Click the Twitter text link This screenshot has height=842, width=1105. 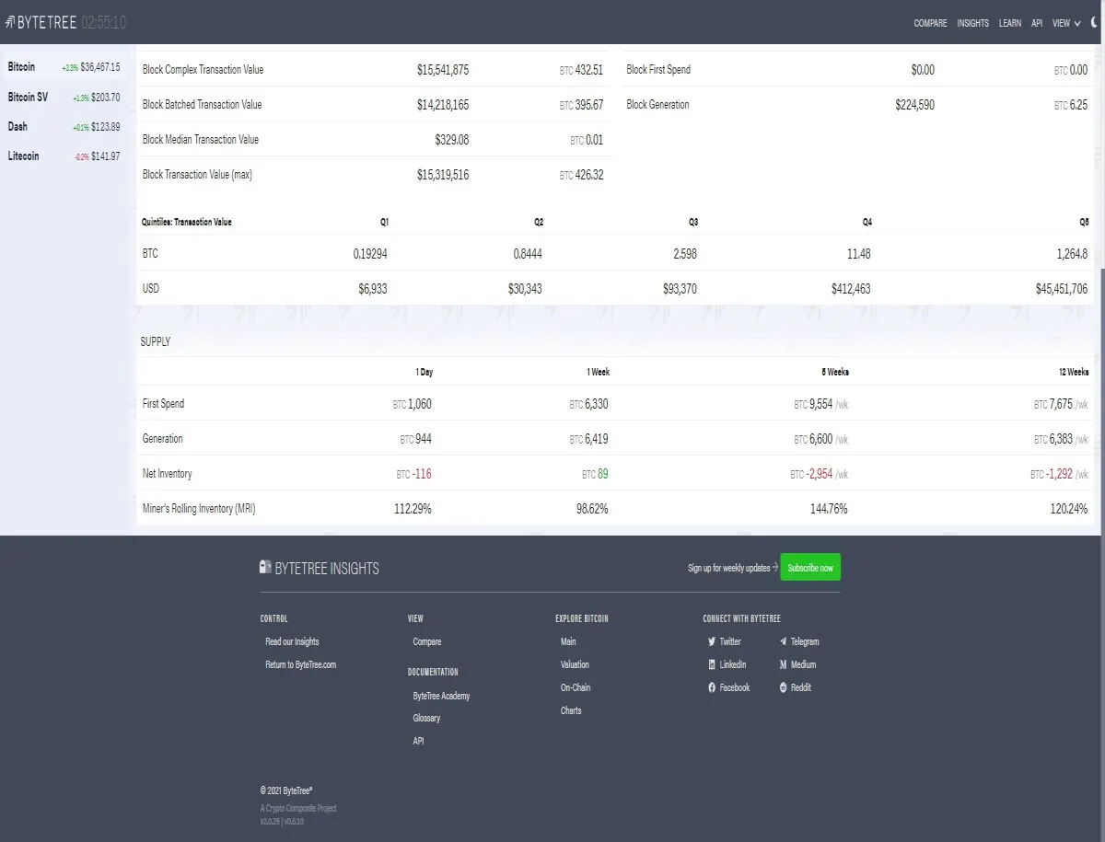pyautogui.click(x=730, y=641)
